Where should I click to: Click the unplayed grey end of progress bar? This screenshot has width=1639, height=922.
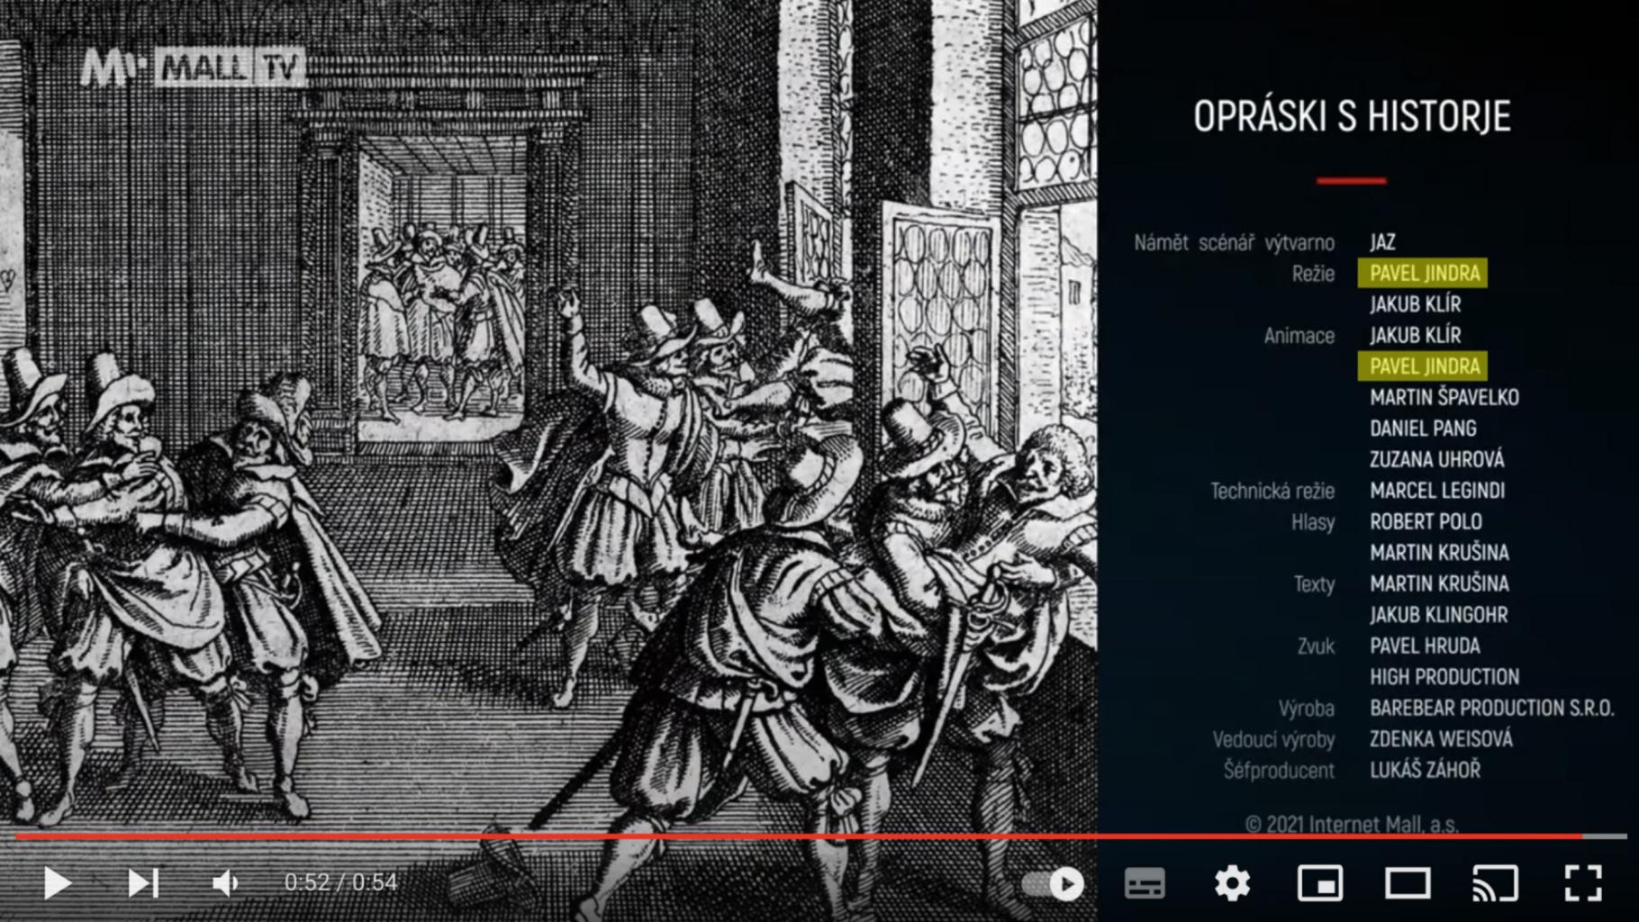click(x=1605, y=836)
